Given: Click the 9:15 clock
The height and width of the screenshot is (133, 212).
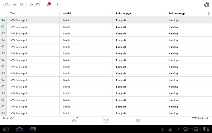Looking at the screenshot, I should (x=191, y=129).
